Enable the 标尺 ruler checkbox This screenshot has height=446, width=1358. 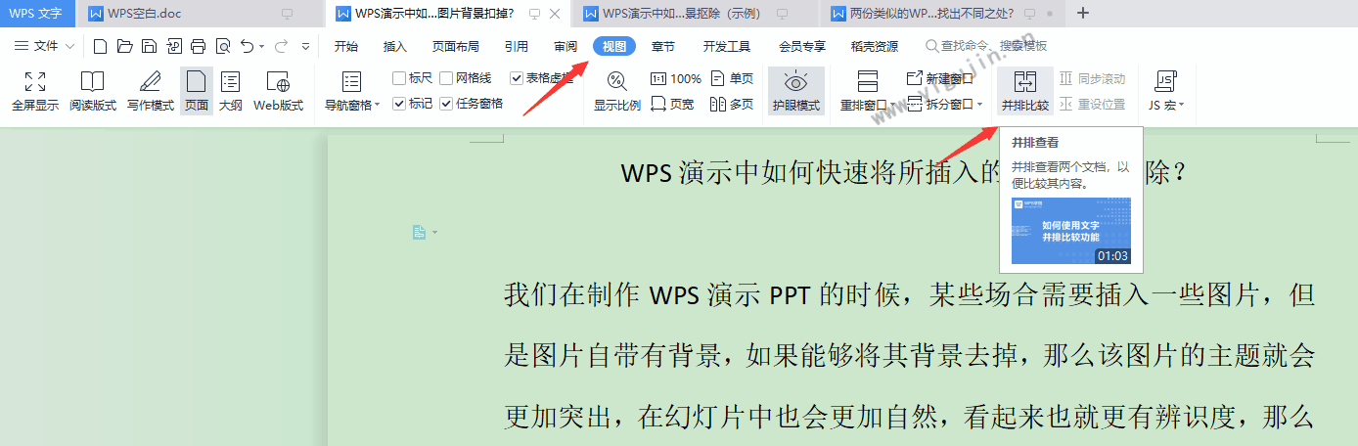399,78
